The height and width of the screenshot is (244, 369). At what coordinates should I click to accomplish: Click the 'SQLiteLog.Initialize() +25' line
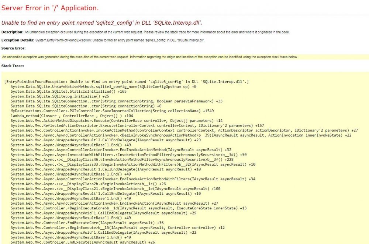point(60,96)
